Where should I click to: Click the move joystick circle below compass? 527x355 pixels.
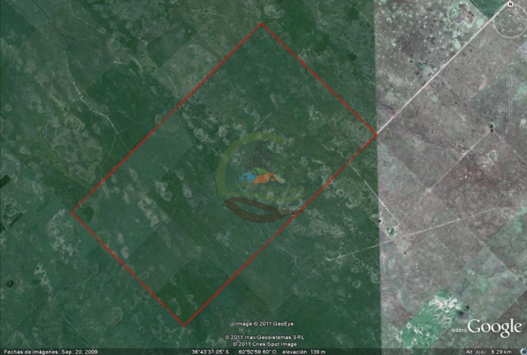pos(510,53)
